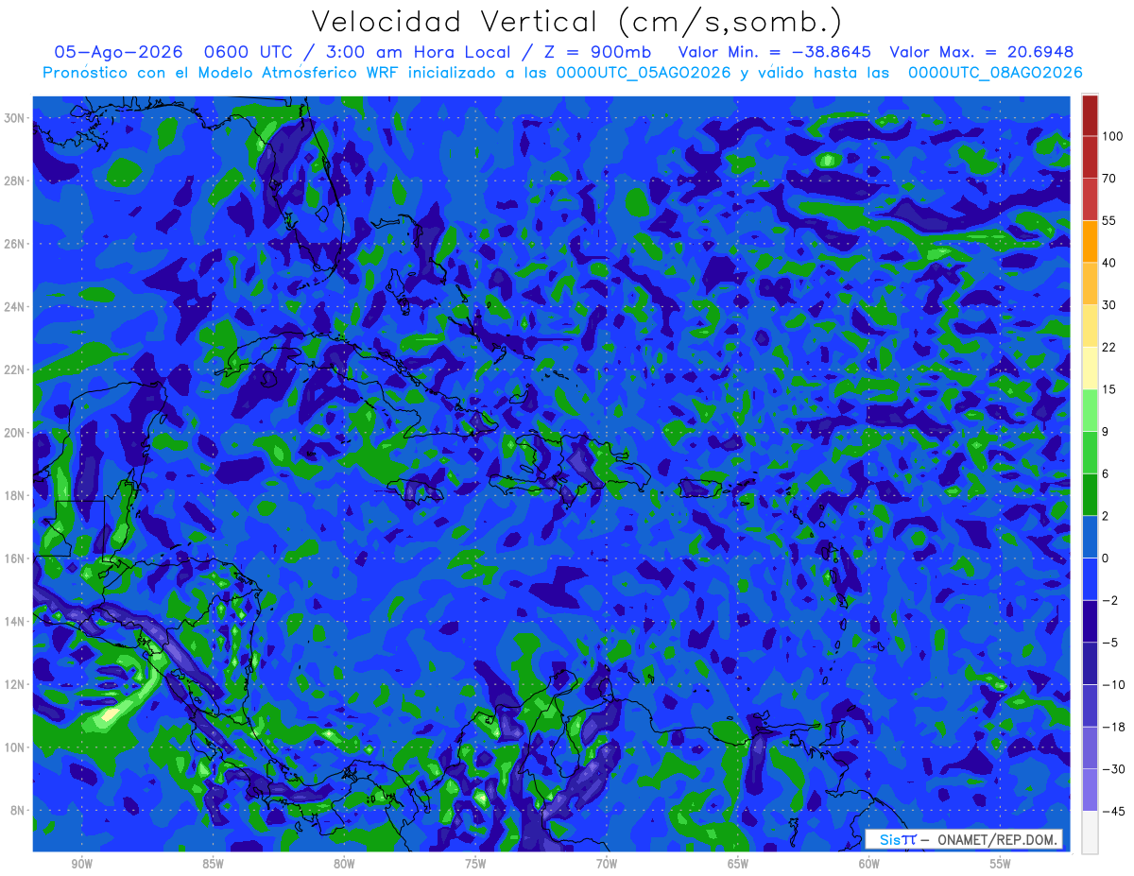This screenshot has width=1134, height=876.
Task: Click the title "Velocidad Vertical (cm/s,somb.)"
Action: [x=576, y=22]
